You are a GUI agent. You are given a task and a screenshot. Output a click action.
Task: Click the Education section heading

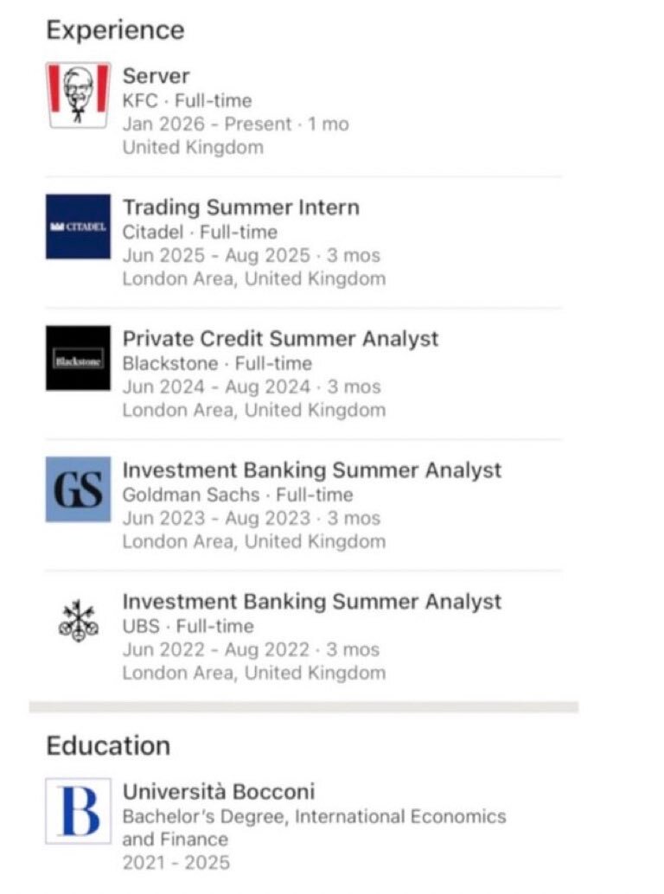(108, 745)
